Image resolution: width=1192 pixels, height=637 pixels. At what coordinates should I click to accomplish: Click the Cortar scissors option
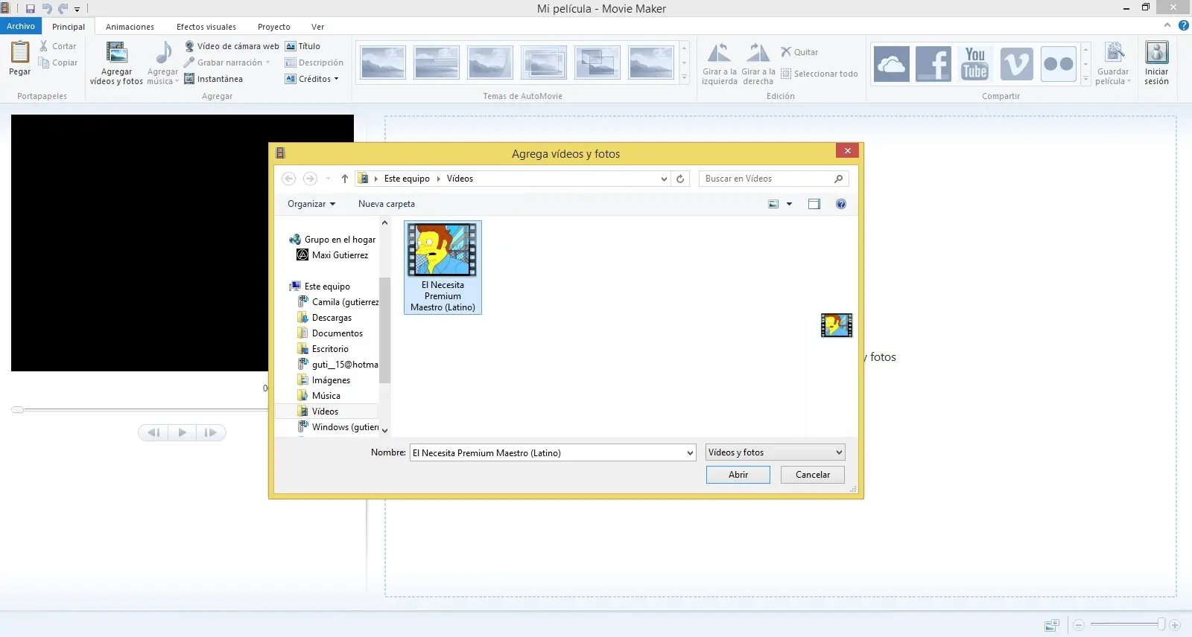coord(58,46)
